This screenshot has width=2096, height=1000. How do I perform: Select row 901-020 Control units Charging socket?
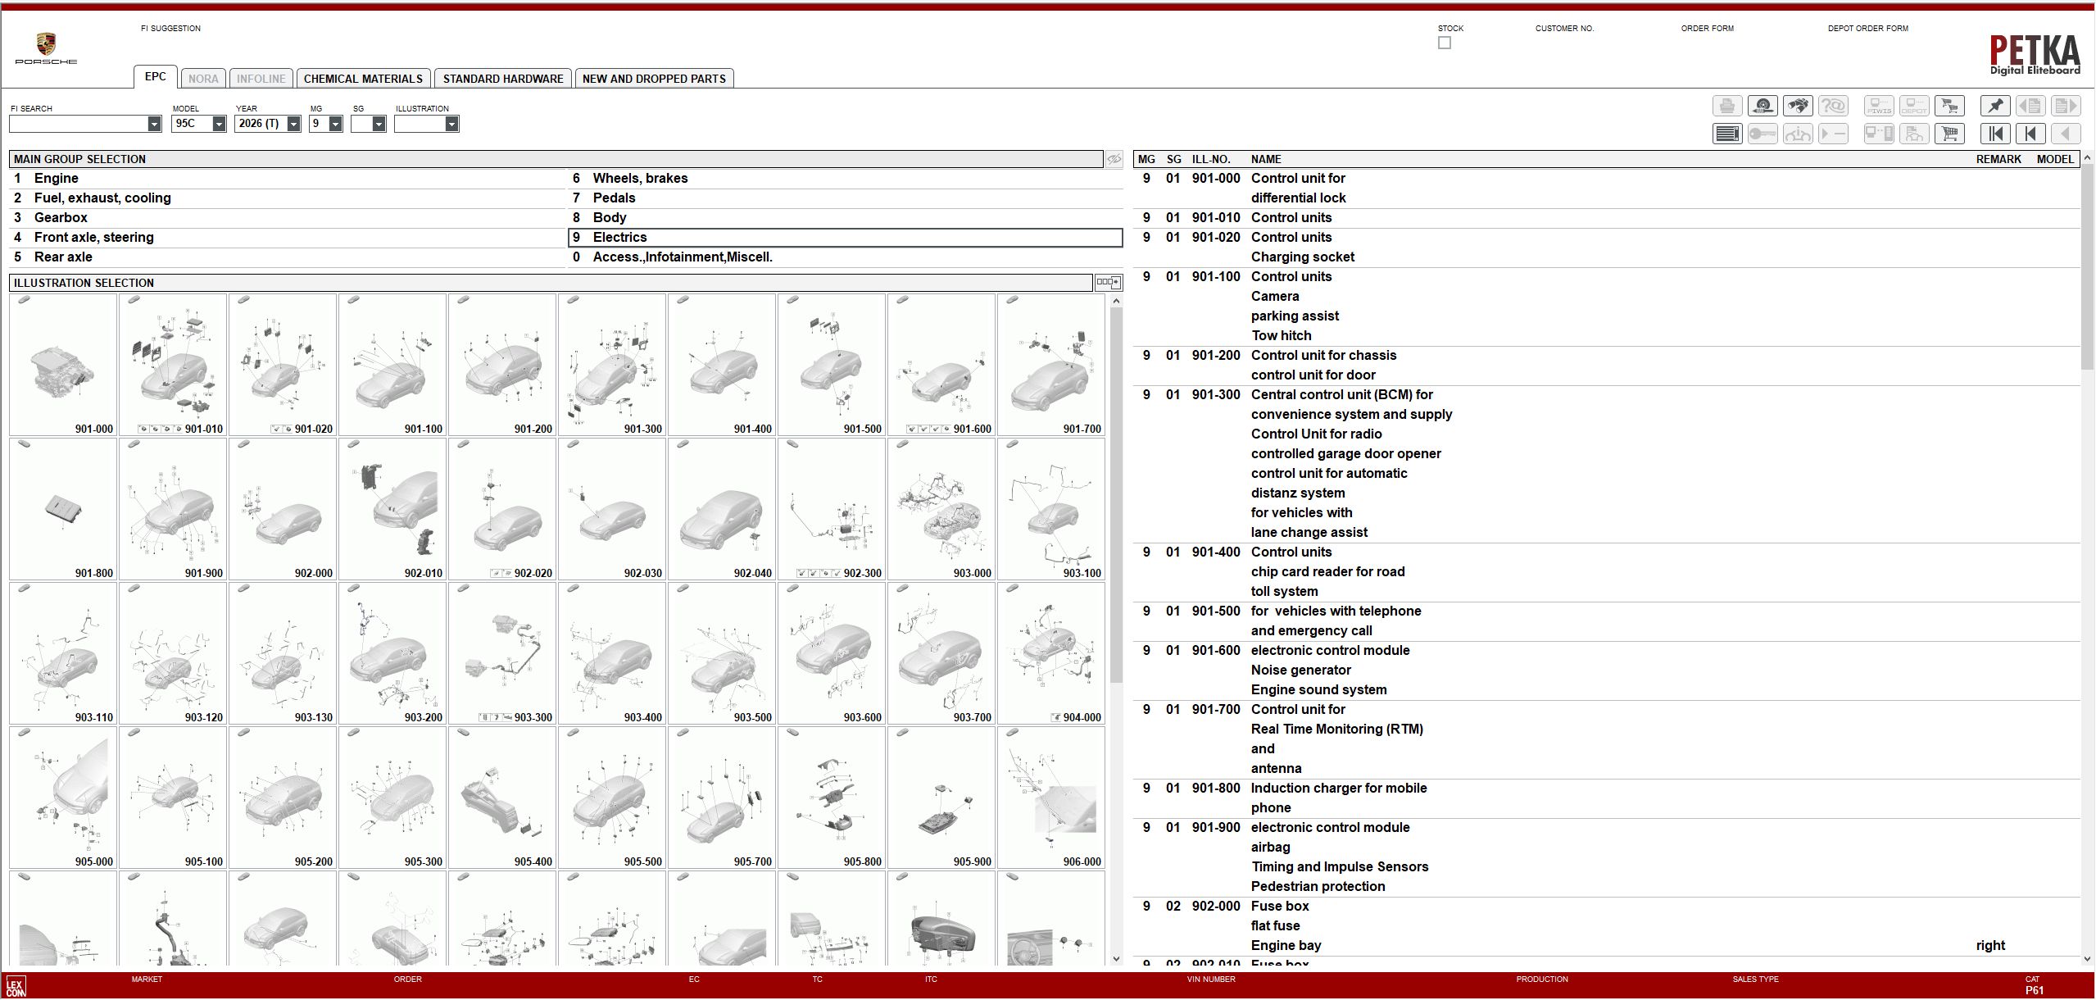(x=1607, y=248)
